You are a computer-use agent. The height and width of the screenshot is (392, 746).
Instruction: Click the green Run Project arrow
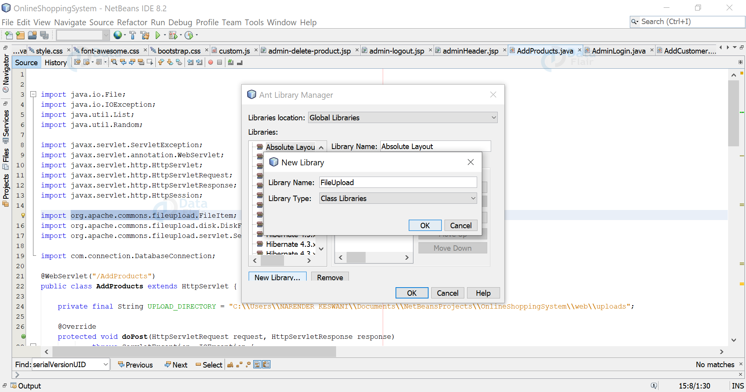pos(158,35)
